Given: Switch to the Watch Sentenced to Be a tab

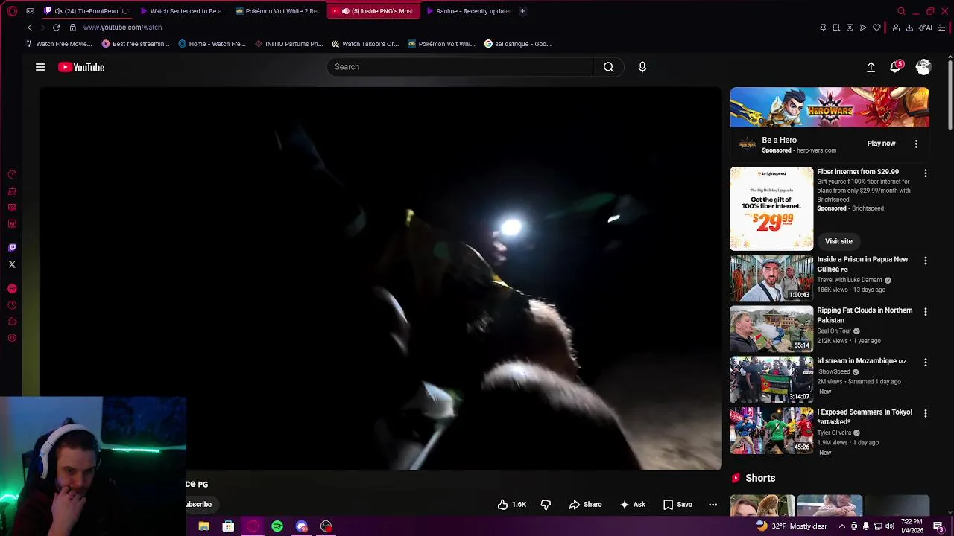Looking at the screenshot, I should [183, 11].
